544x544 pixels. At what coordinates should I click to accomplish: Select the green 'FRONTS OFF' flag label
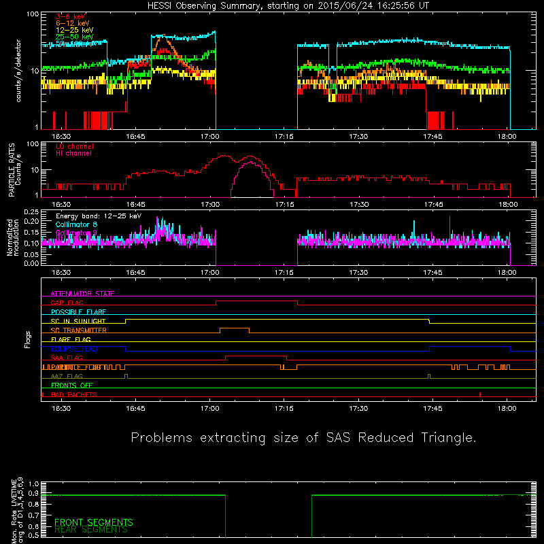click(x=72, y=386)
